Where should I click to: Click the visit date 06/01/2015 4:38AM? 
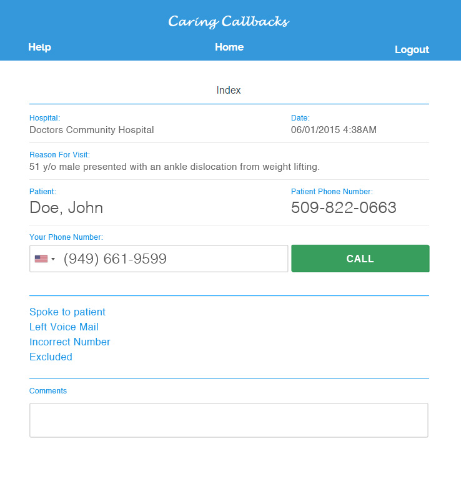pos(334,130)
